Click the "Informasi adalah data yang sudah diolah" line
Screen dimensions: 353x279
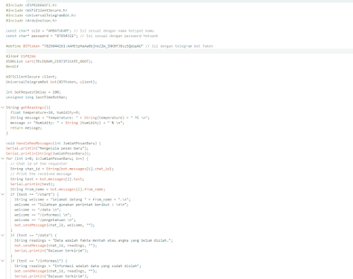(77, 266)
